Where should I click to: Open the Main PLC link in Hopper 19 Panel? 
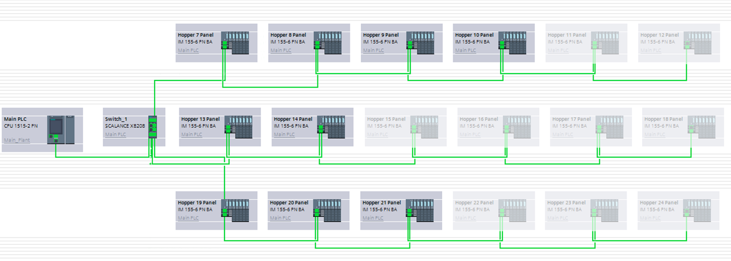click(x=188, y=218)
